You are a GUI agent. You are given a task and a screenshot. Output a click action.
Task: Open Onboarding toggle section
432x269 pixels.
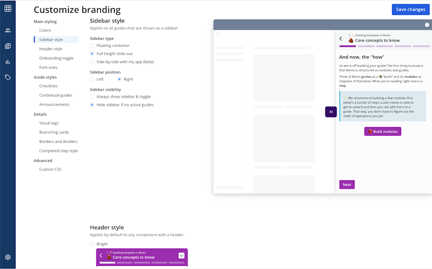[x=56, y=58]
